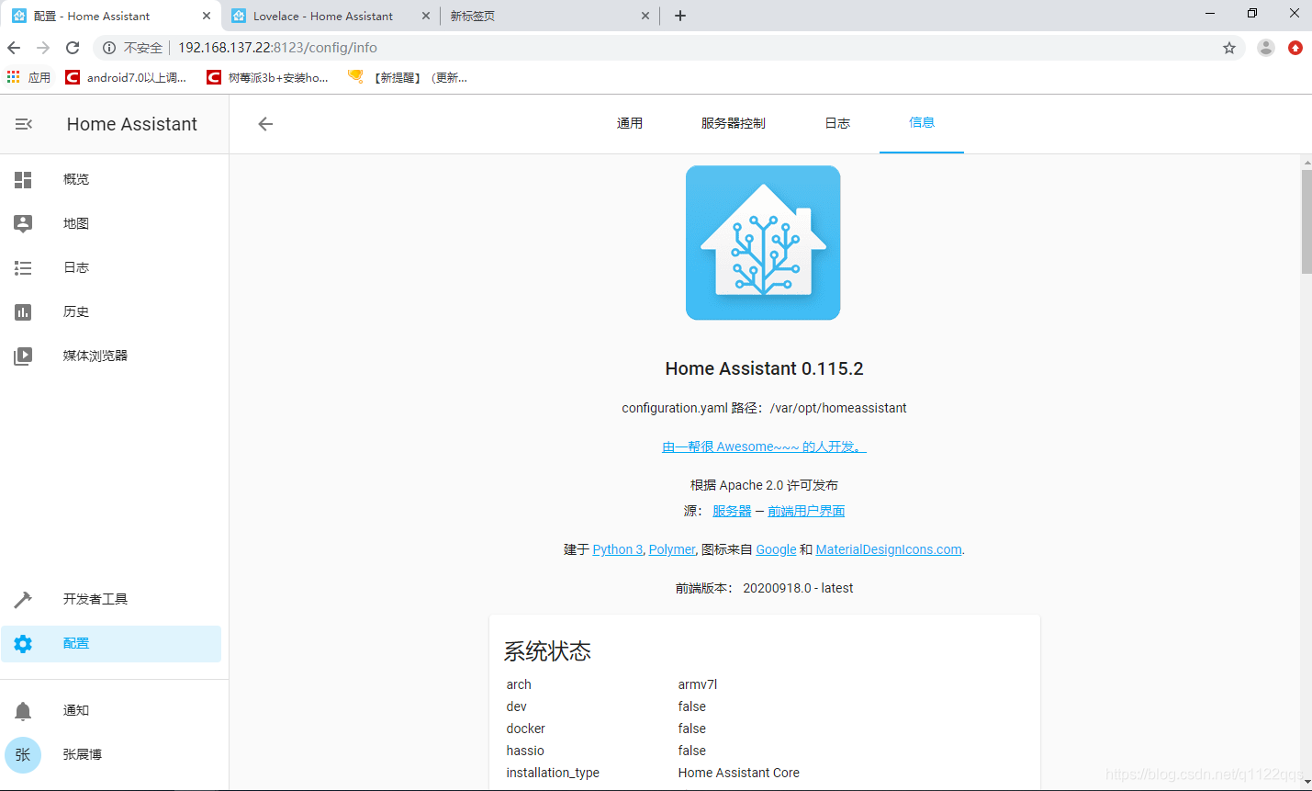
Task: Open the 应用 apps grid bookmark
Action: (28, 77)
